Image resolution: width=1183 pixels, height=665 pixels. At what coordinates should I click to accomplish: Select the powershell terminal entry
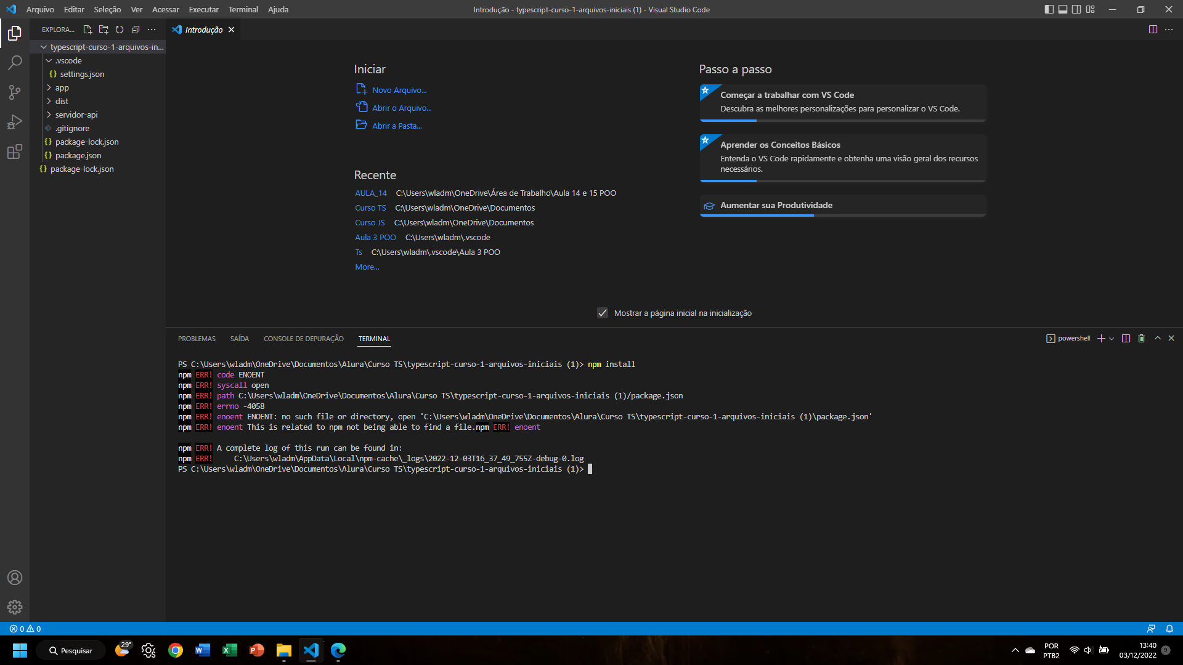pyautogui.click(x=1068, y=339)
